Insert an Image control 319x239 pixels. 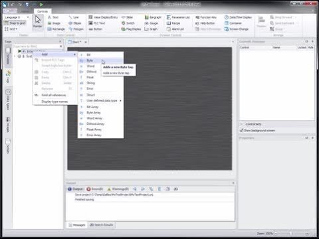[54, 23]
